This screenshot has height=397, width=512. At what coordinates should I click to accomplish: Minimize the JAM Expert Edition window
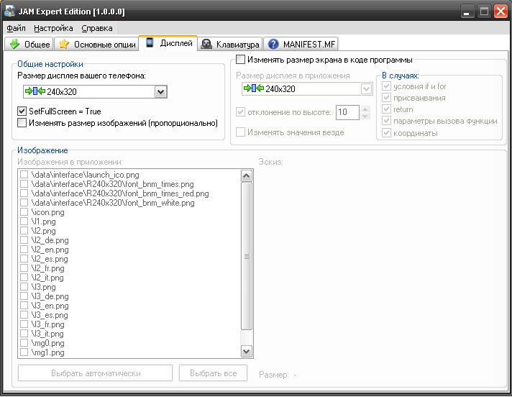(x=467, y=12)
